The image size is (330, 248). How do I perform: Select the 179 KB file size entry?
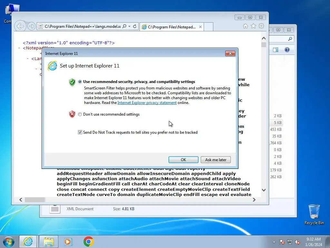pyautogui.click(x=276, y=170)
